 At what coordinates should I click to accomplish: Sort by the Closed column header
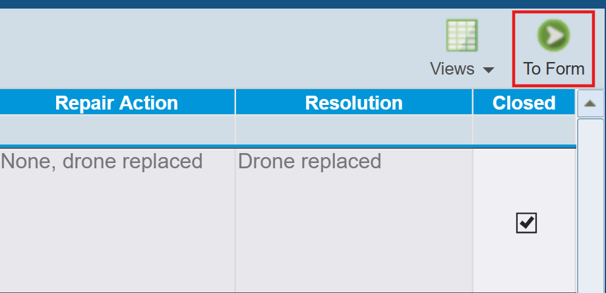point(524,103)
